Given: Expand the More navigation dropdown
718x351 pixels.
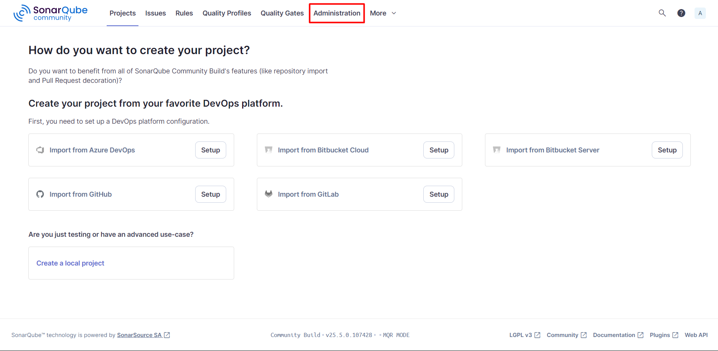Looking at the screenshot, I should click(x=383, y=13).
